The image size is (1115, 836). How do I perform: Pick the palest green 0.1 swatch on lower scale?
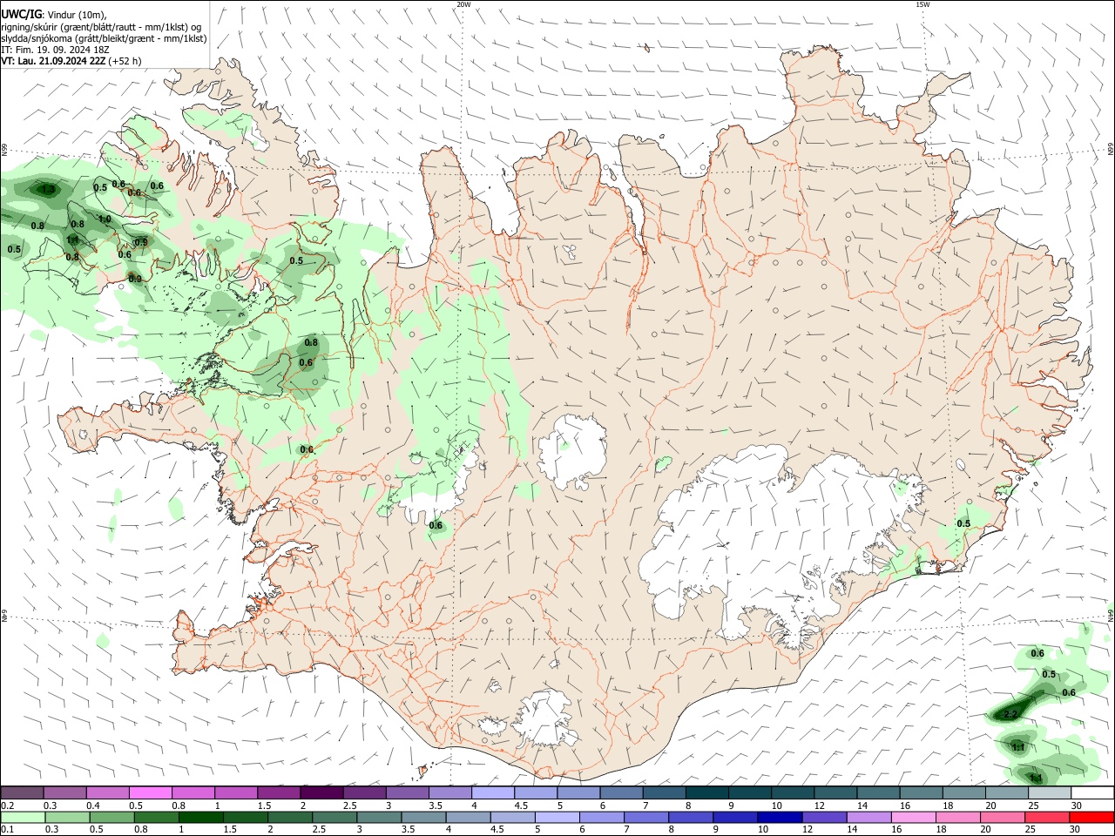22,817
